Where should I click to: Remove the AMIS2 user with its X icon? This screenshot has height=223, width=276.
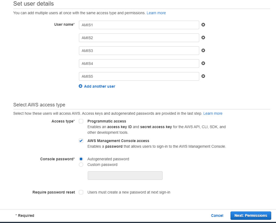pos(203,38)
